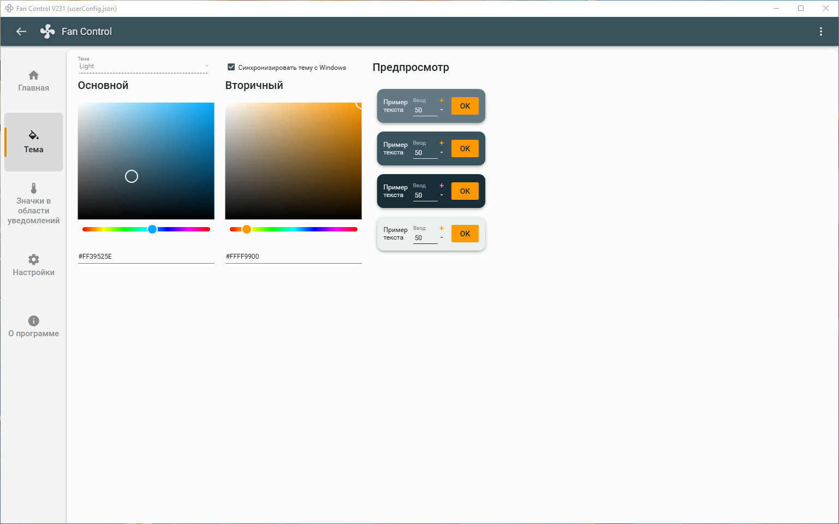
Task: Click Ввод field in third dark preview card
Action: coord(425,192)
